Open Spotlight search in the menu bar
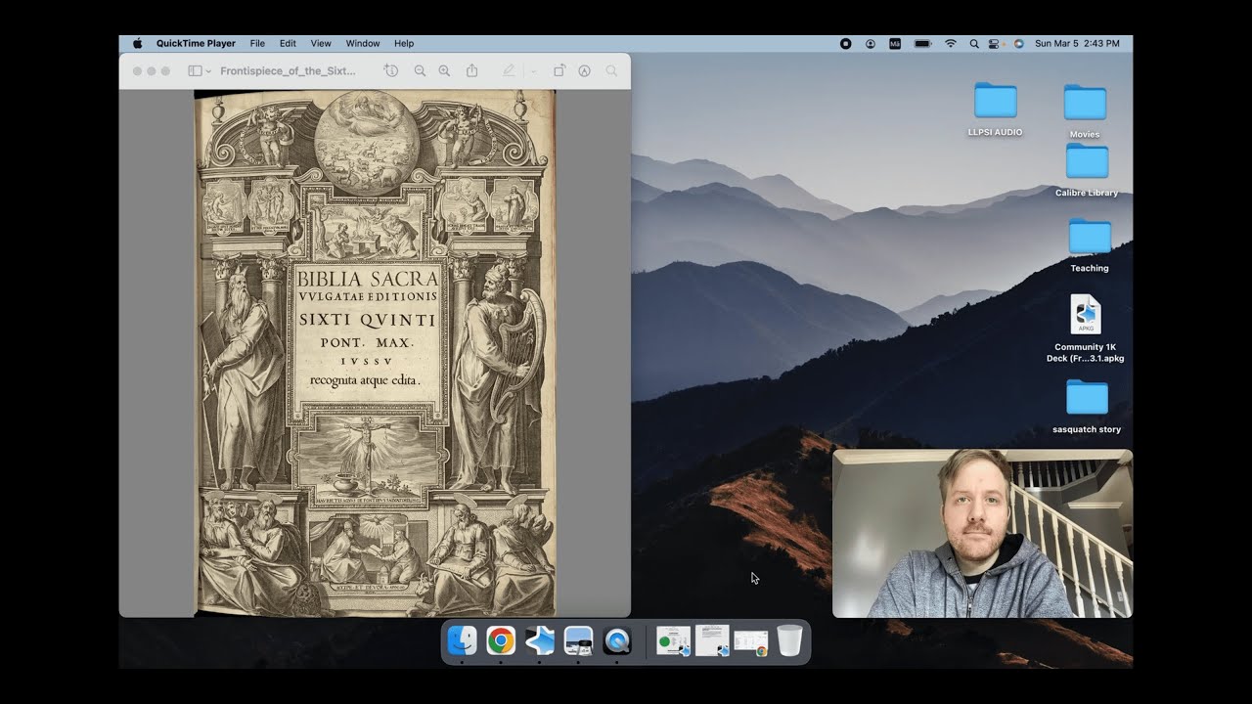 (x=973, y=43)
